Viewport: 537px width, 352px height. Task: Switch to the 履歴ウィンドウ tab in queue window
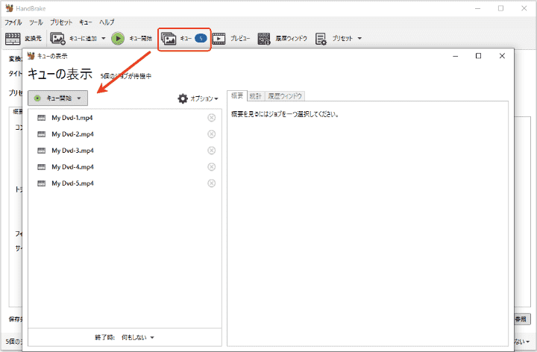285,96
